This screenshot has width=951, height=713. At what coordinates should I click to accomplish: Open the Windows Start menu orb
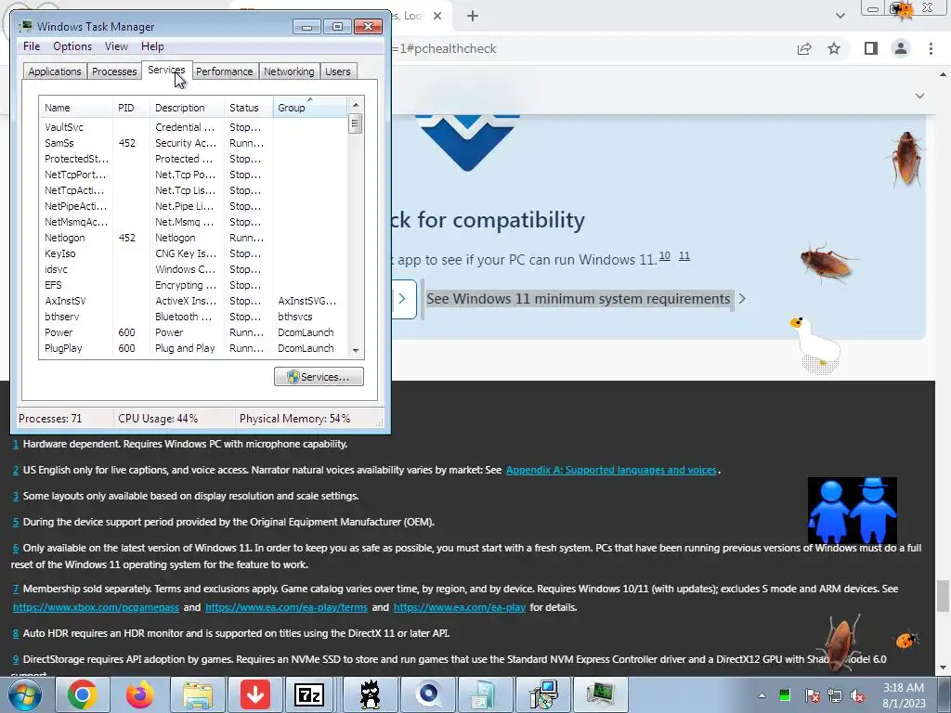[24, 694]
